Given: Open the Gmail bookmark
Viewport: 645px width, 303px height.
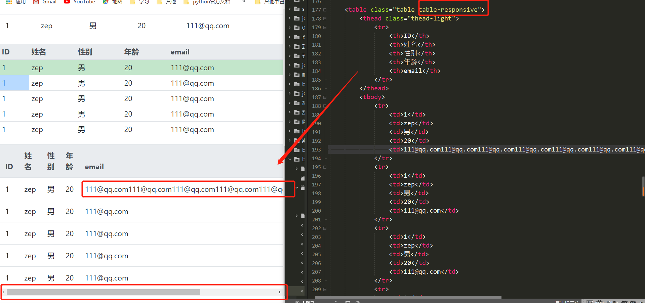Looking at the screenshot, I should [44, 2].
